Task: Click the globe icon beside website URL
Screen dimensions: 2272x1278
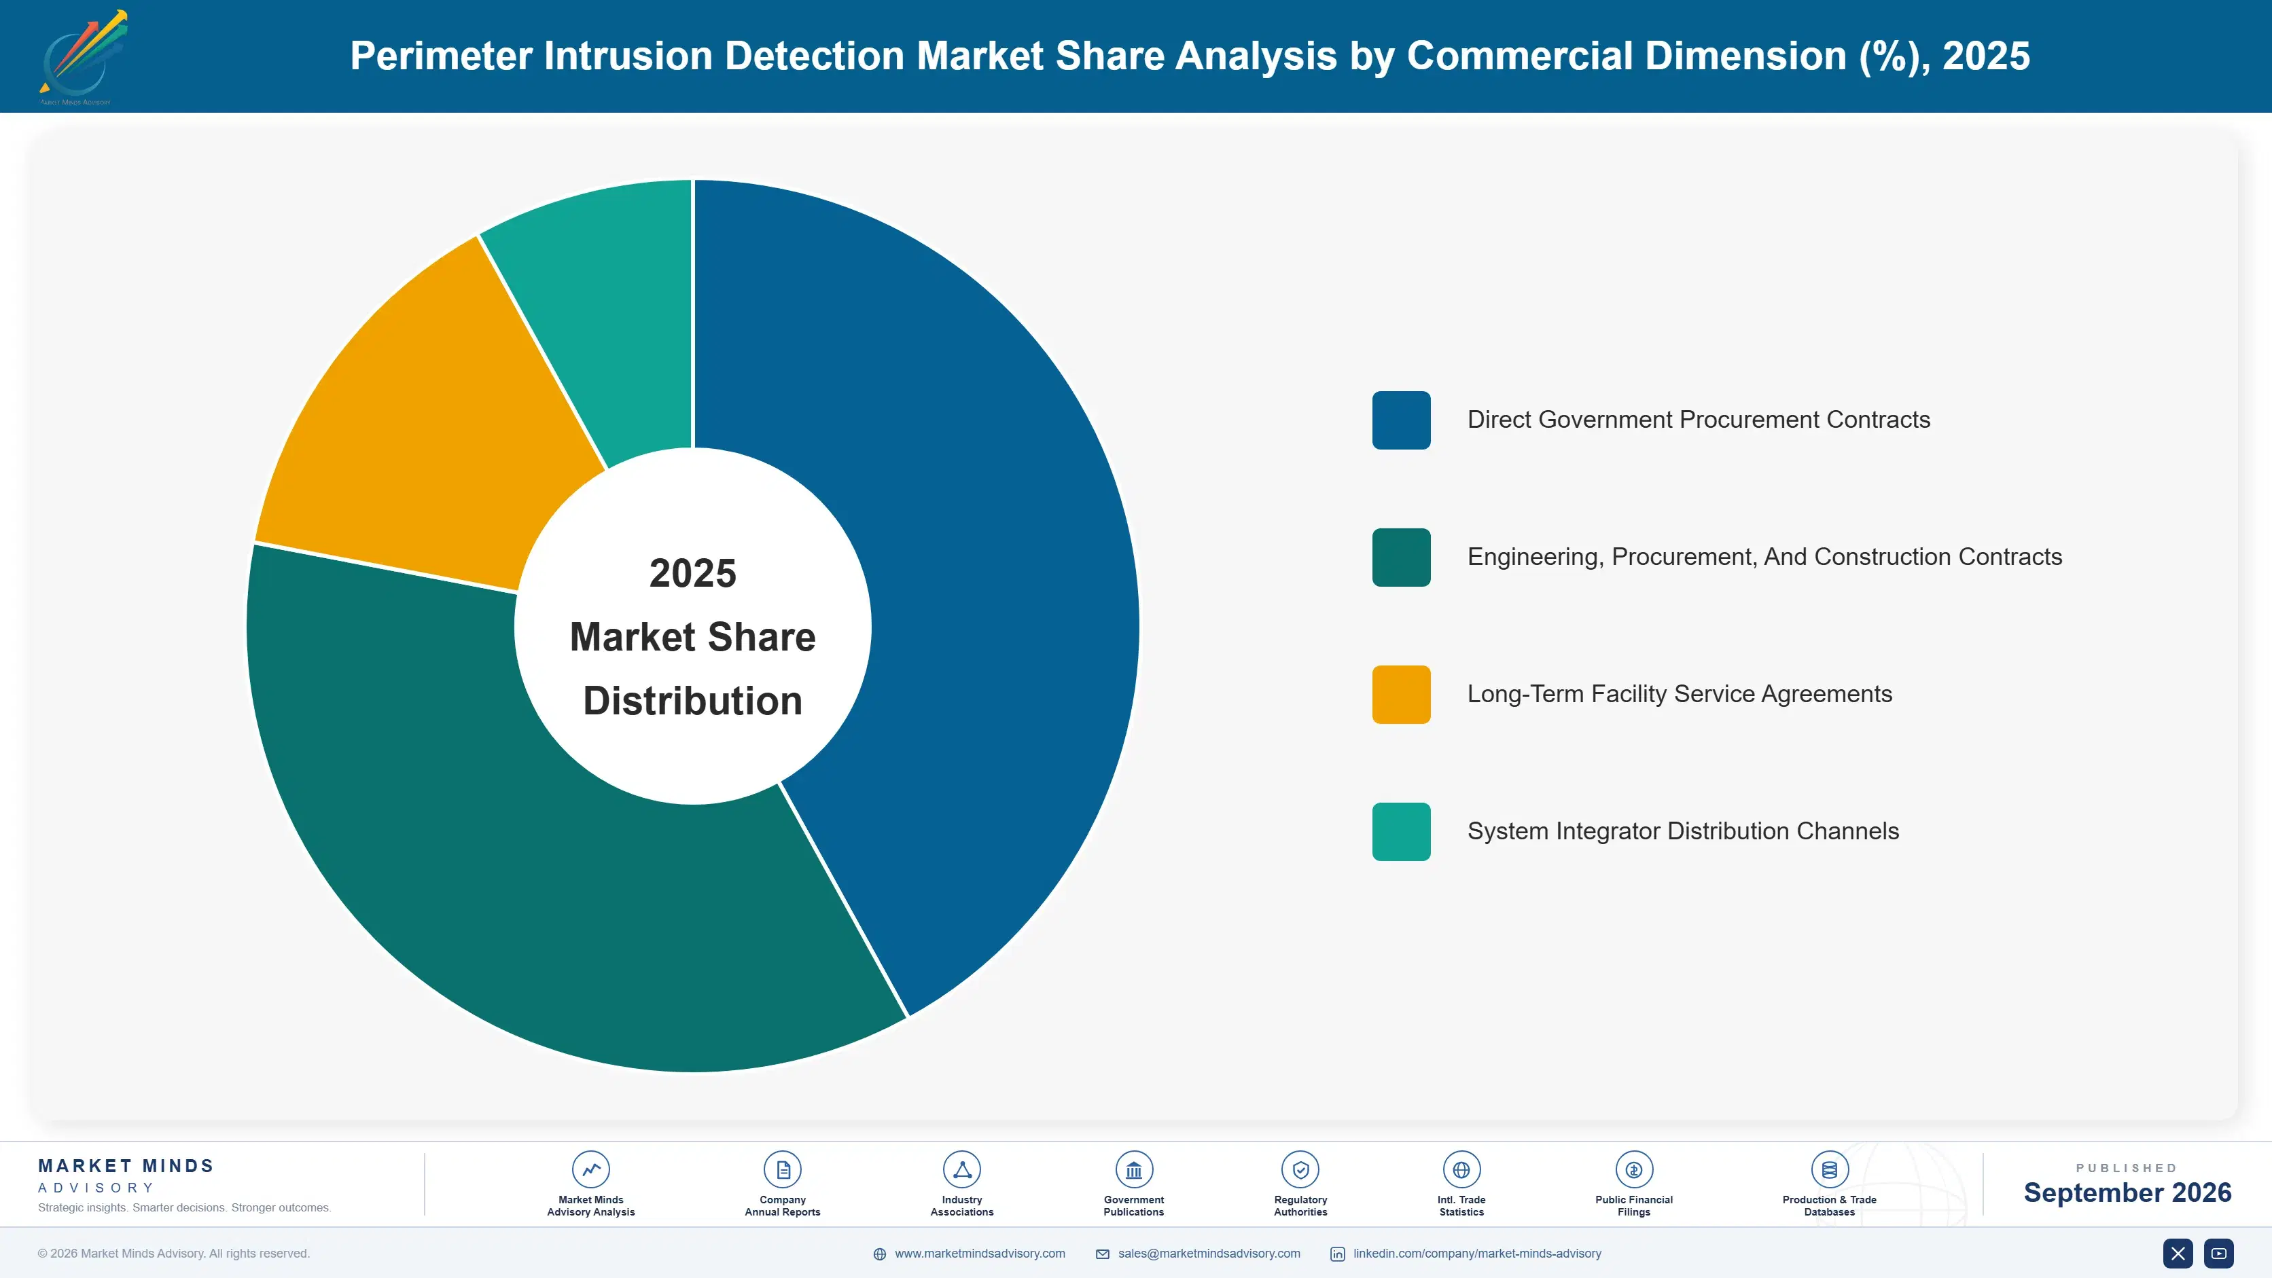Action: pyautogui.click(x=879, y=1254)
